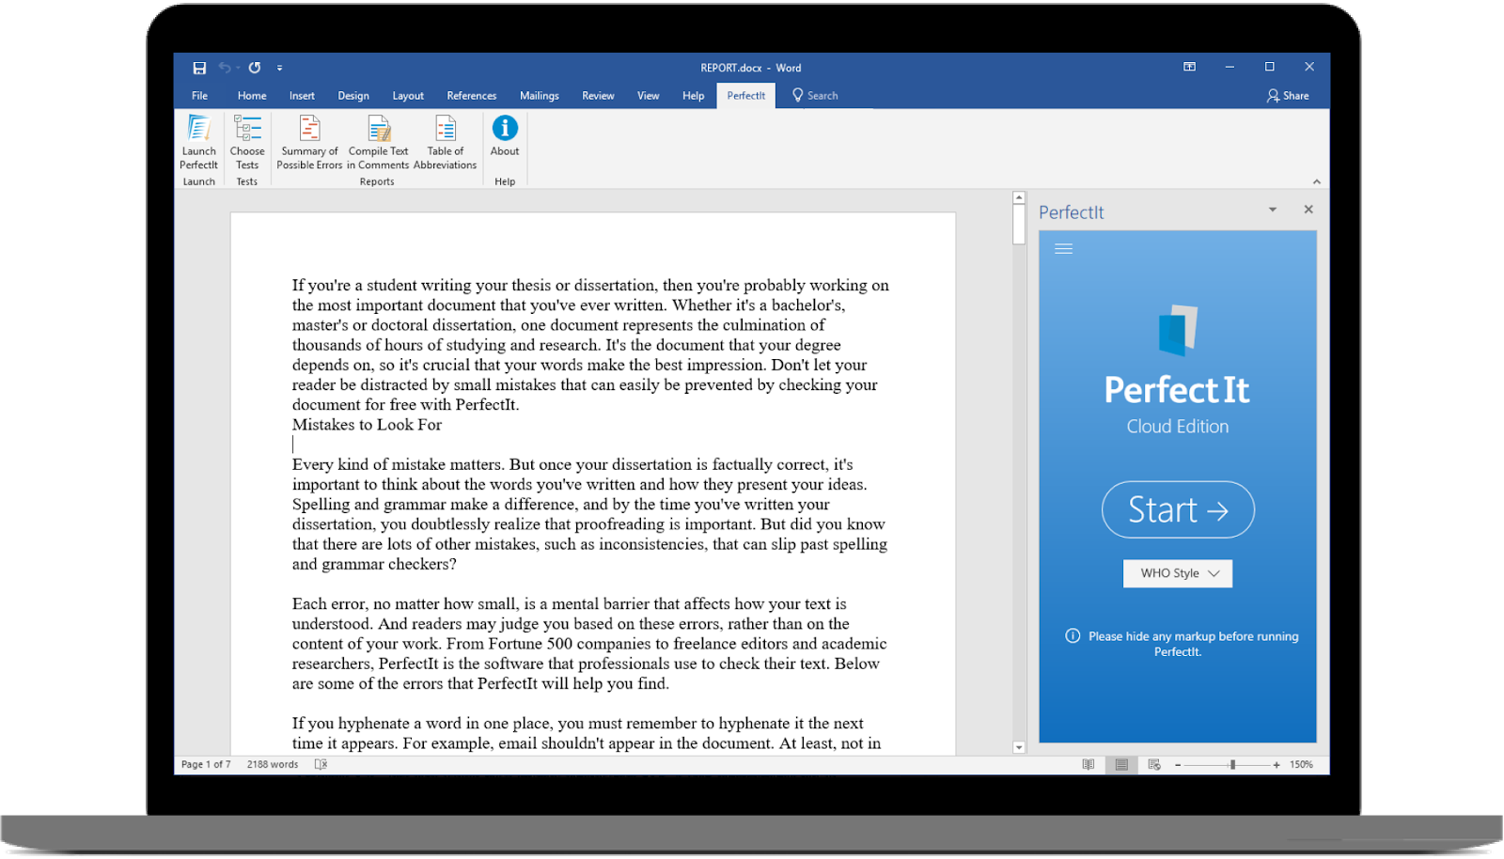Click the scrollbar down arrow

1019,748
